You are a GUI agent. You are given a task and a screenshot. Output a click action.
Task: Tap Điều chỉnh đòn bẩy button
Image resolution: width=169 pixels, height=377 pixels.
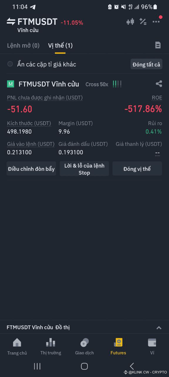click(x=31, y=169)
